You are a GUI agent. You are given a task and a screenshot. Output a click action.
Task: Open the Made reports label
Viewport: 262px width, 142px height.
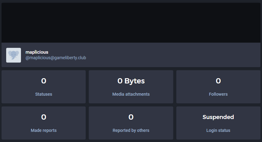point(43,130)
